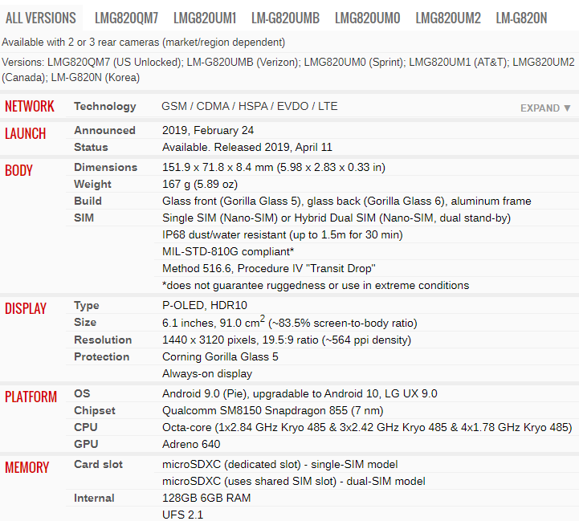
Task: Click the GPU spec label
Action: pos(86,444)
